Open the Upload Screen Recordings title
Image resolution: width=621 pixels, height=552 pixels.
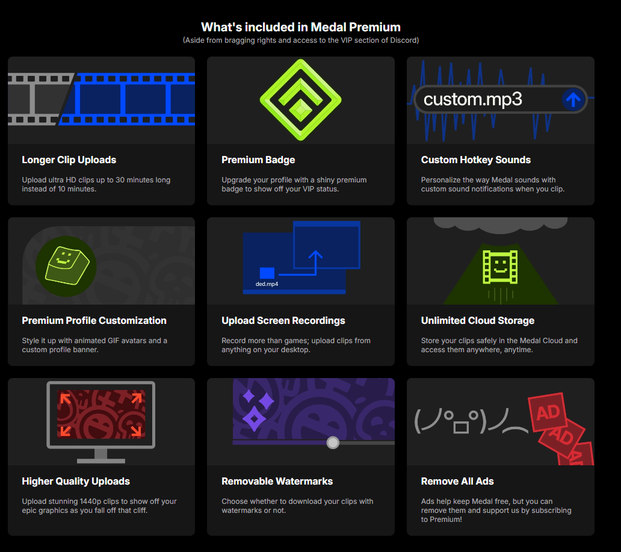(x=283, y=321)
